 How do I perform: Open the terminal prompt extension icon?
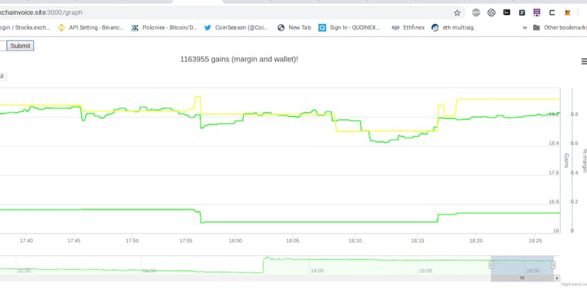tap(506, 12)
